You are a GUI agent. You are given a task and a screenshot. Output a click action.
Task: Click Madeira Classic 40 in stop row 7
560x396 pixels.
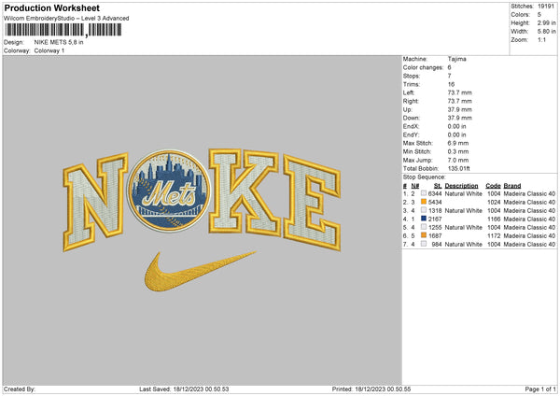pyautogui.click(x=529, y=245)
